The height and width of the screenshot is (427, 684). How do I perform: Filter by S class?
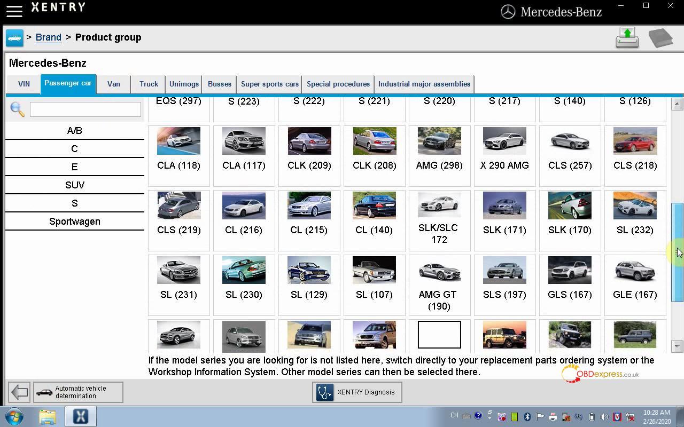pyautogui.click(x=75, y=203)
